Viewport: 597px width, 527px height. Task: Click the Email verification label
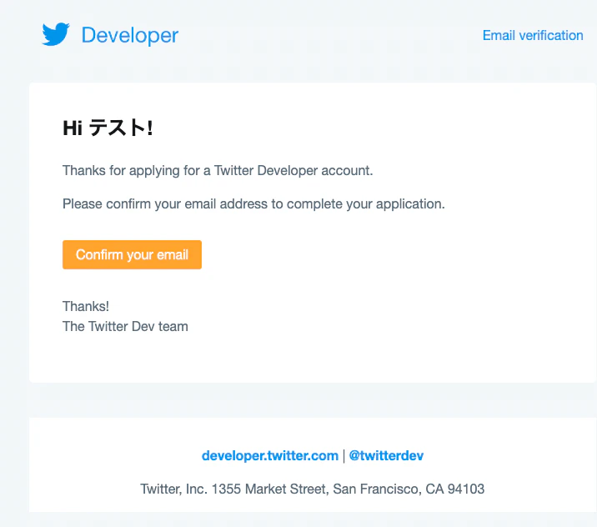(x=533, y=35)
